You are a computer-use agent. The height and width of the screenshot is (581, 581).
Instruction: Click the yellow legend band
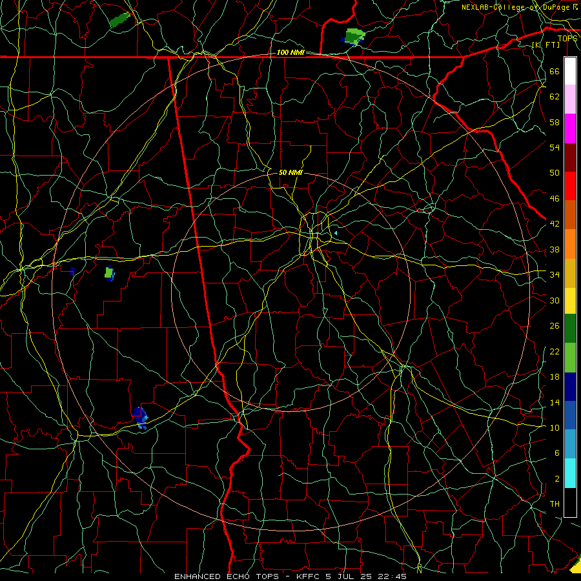pyautogui.click(x=570, y=300)
